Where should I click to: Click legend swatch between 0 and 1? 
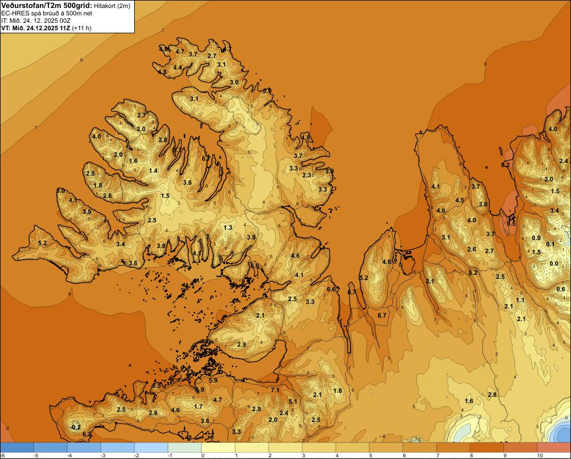pyautogui.click(x=218, y=448)
